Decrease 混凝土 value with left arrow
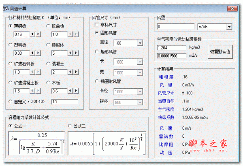 (70, 72)
